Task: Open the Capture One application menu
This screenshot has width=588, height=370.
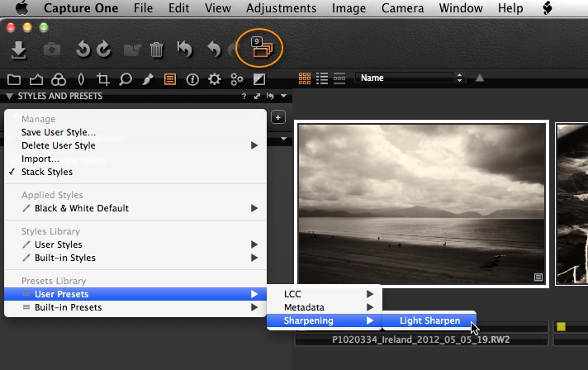Action: [81, 8]
